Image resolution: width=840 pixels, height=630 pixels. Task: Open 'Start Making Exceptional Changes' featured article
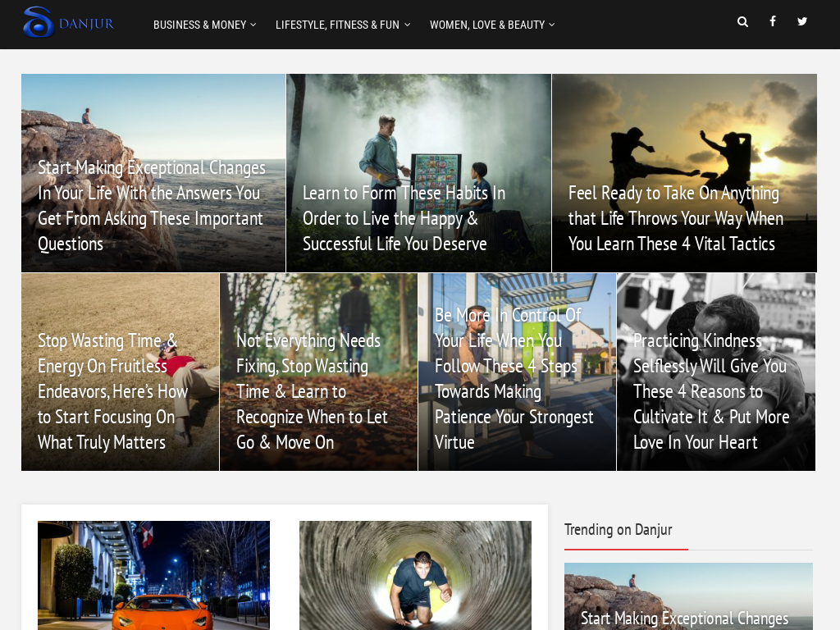[153, 173]
